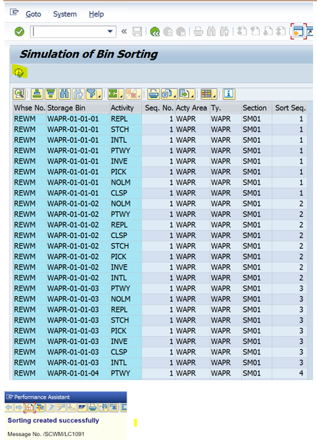
Task: Click the Find binoculars icon in ALV toolbar
Action: coord(64,94)
